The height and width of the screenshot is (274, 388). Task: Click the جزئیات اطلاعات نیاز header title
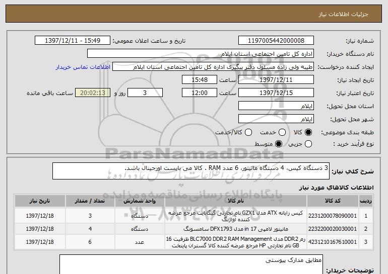[343, 14]
